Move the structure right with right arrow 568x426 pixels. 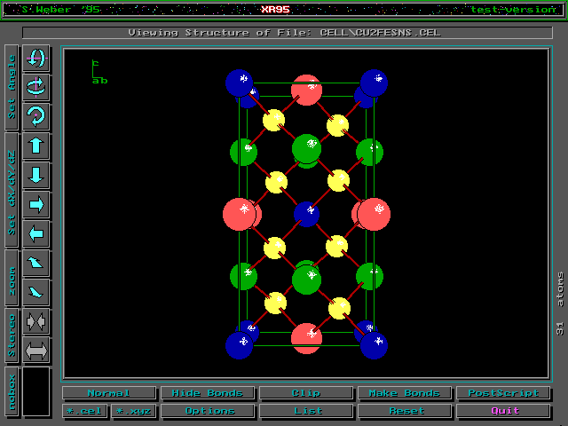(35, 204)
